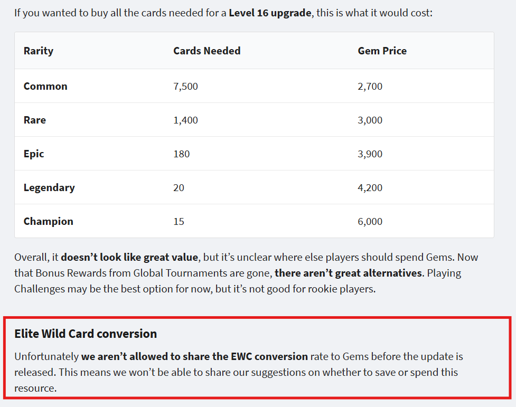Click the bold "doesn't look like great value" text
516x407 pixels.
click(x=129, y=258)
